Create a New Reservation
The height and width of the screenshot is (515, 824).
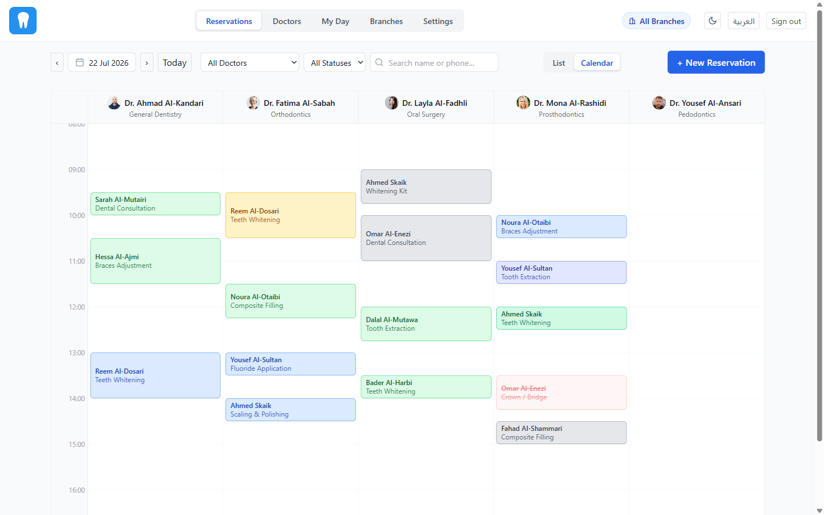tap(716, 62)
